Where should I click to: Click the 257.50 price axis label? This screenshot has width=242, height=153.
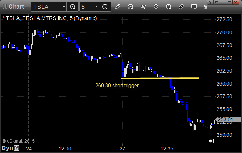pyautogui.click(x=224, y=96)
